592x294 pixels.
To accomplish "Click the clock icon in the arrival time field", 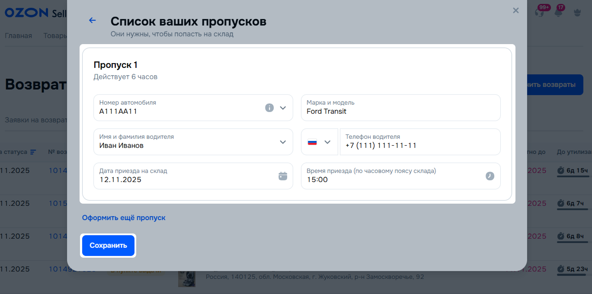I will click(490, 176).
